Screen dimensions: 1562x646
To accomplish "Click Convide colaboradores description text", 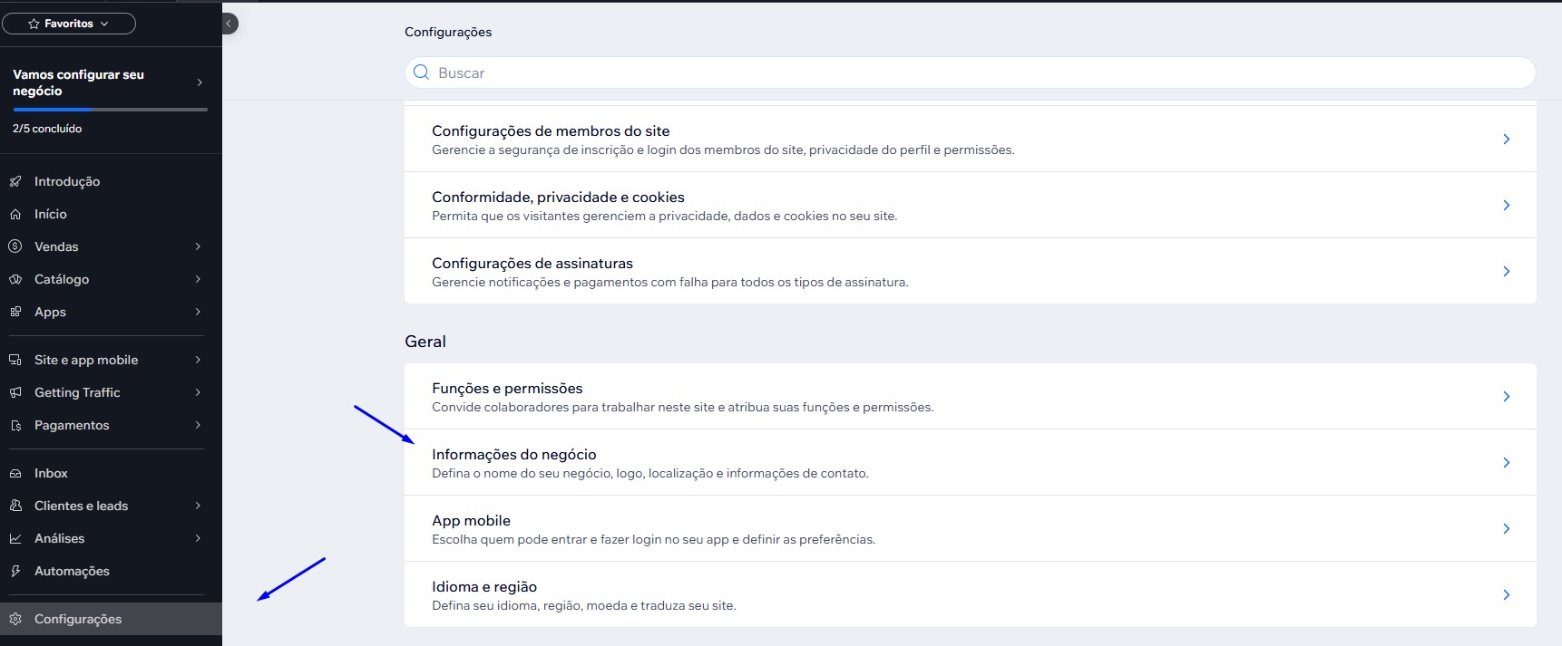I will click(683, 407).
